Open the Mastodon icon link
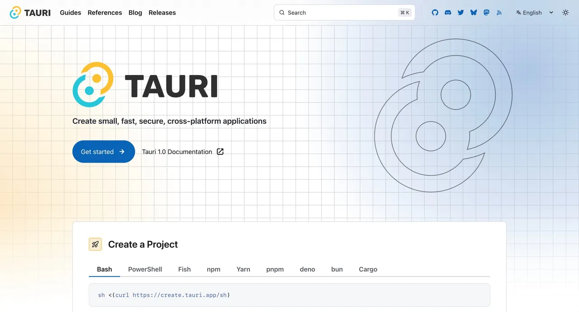 coord(486,13)
